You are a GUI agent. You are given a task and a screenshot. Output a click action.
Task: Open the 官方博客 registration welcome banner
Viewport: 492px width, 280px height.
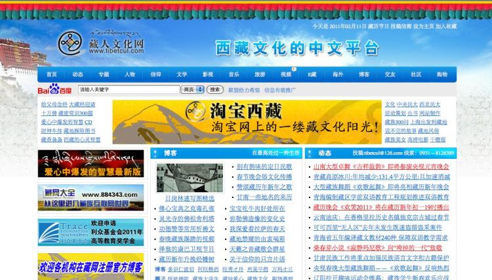pyautogui.click(x=91, y=267)
